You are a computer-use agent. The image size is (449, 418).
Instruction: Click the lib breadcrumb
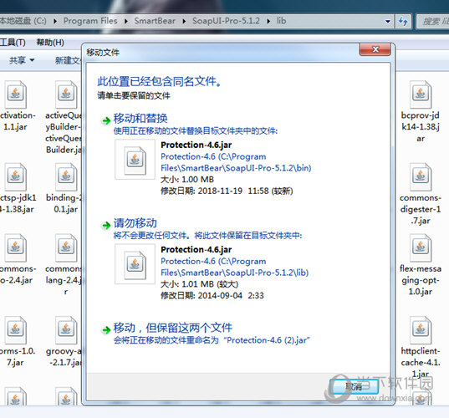click(x=281, y=21)
